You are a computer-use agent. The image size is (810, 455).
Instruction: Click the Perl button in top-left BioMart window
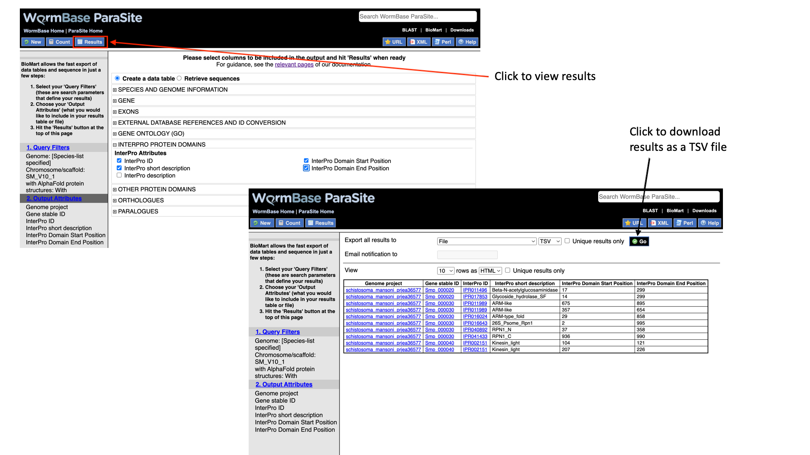pos(443,42)
